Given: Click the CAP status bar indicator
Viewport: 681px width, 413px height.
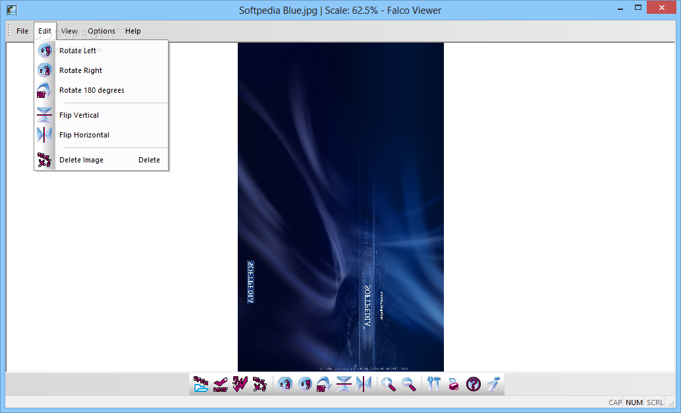Looking at the screenshot, I should (614, 402).
